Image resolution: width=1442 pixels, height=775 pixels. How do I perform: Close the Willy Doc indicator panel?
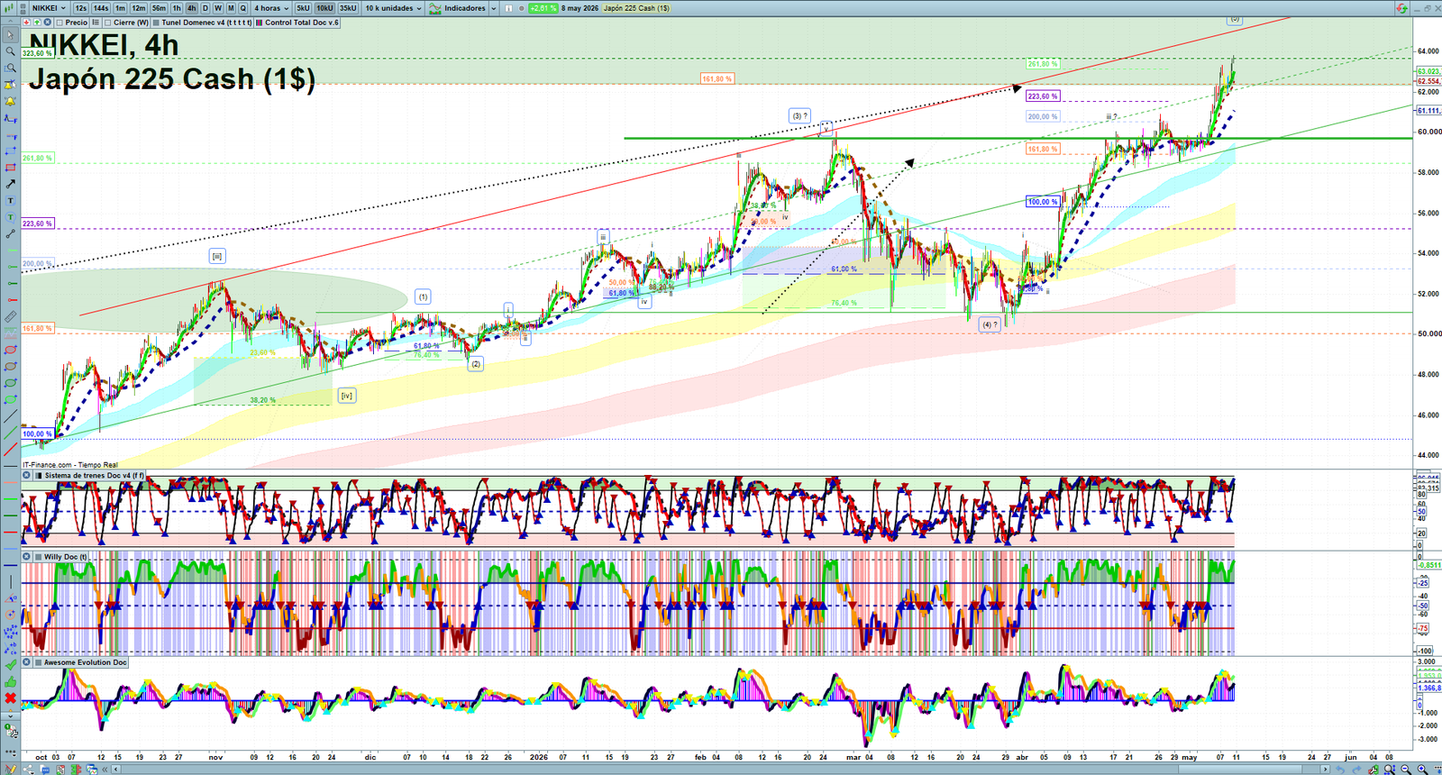pyautogui.click(x=26, y=557)
